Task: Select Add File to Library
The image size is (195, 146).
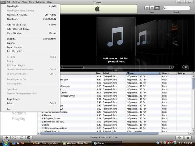Action: [31, 24]
